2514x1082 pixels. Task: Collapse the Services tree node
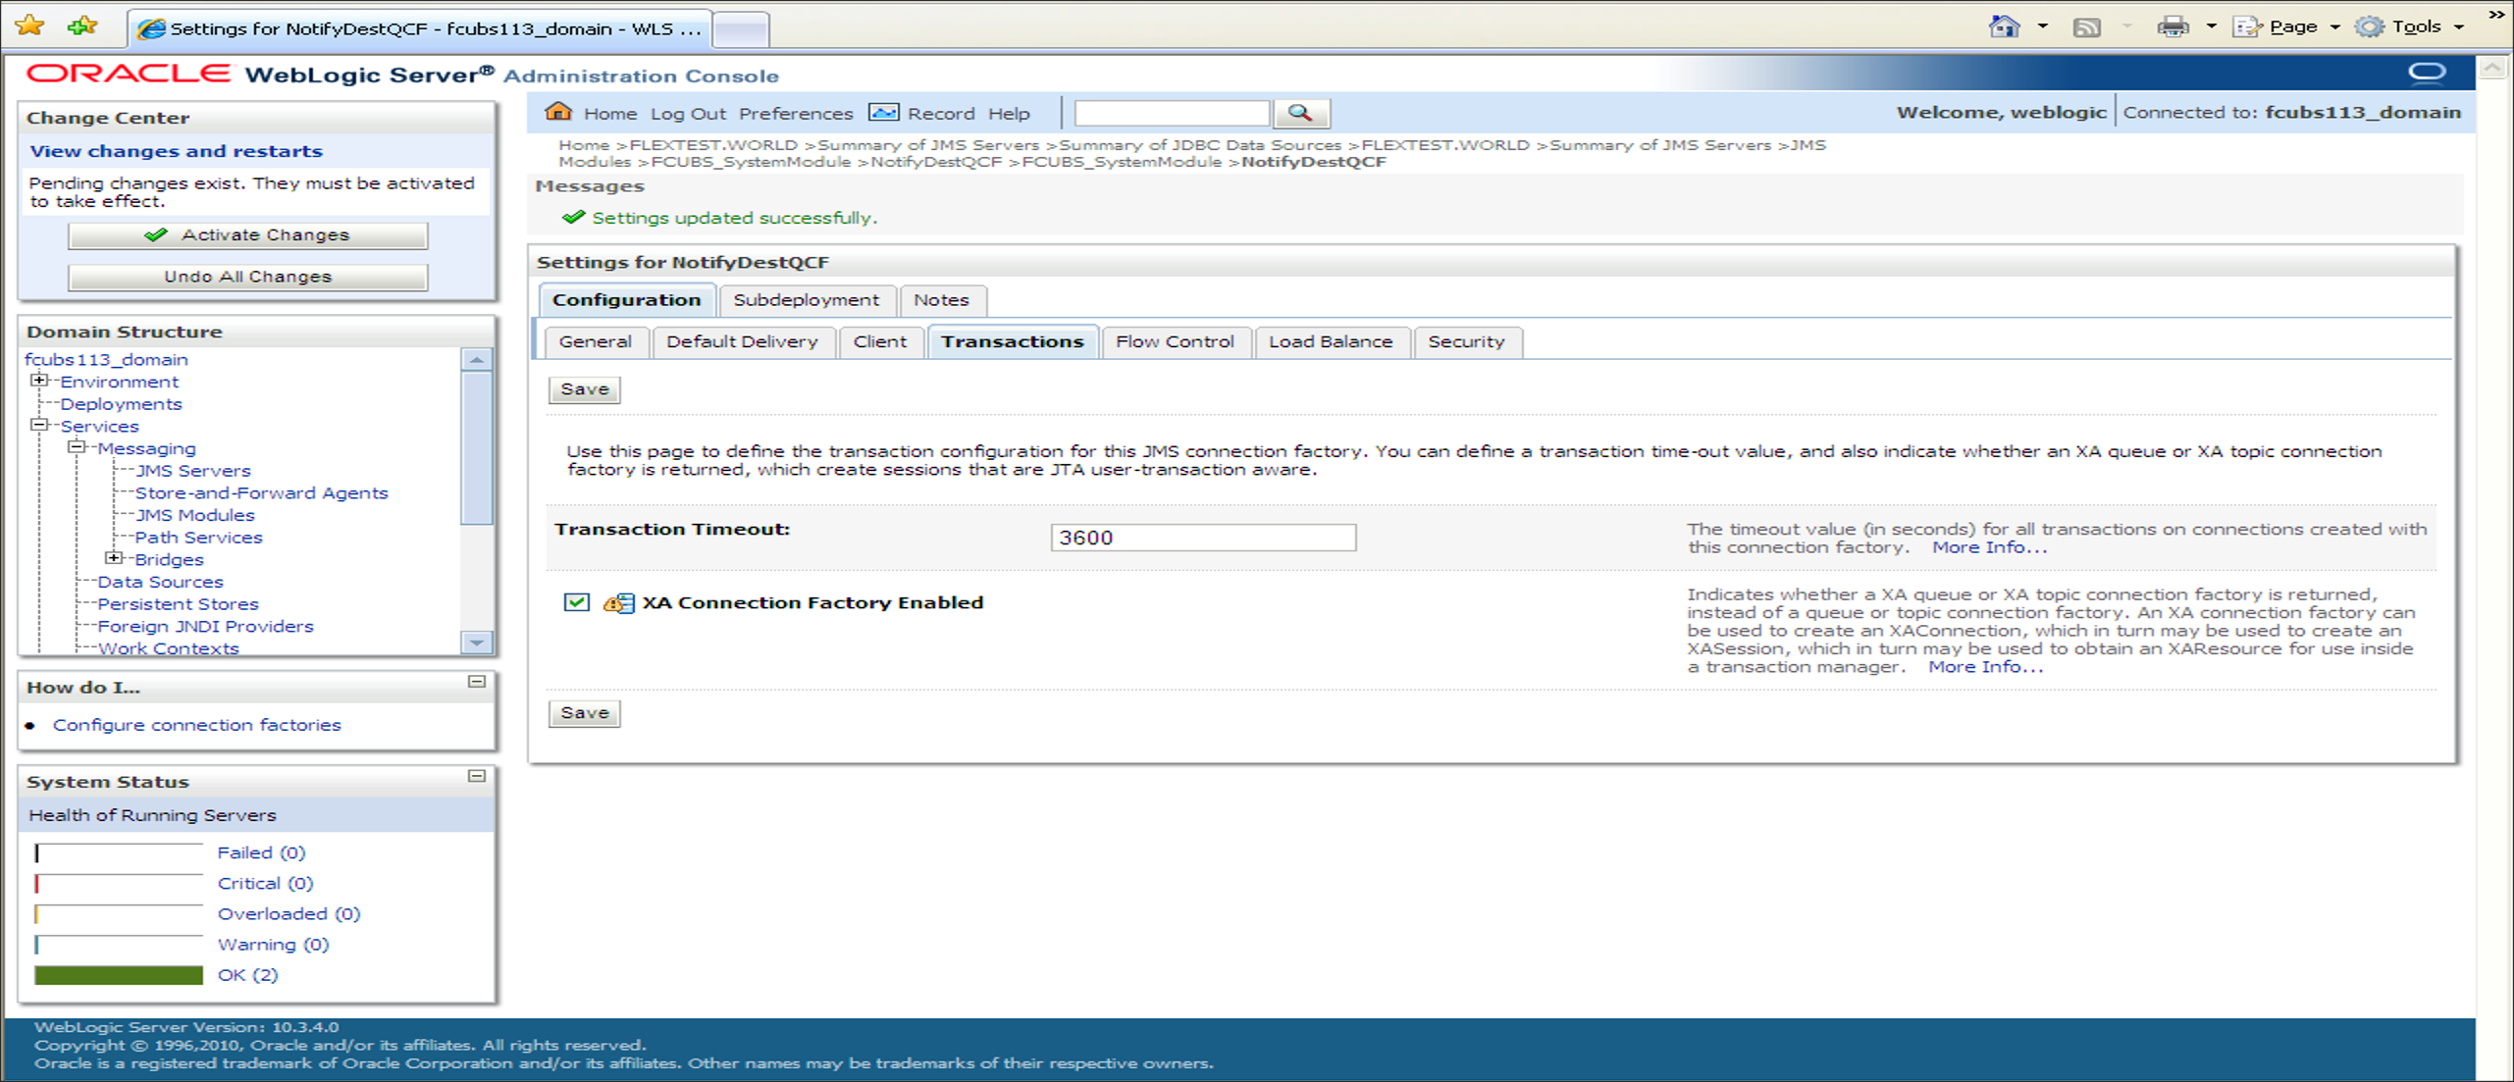click(x=38, y=425)
